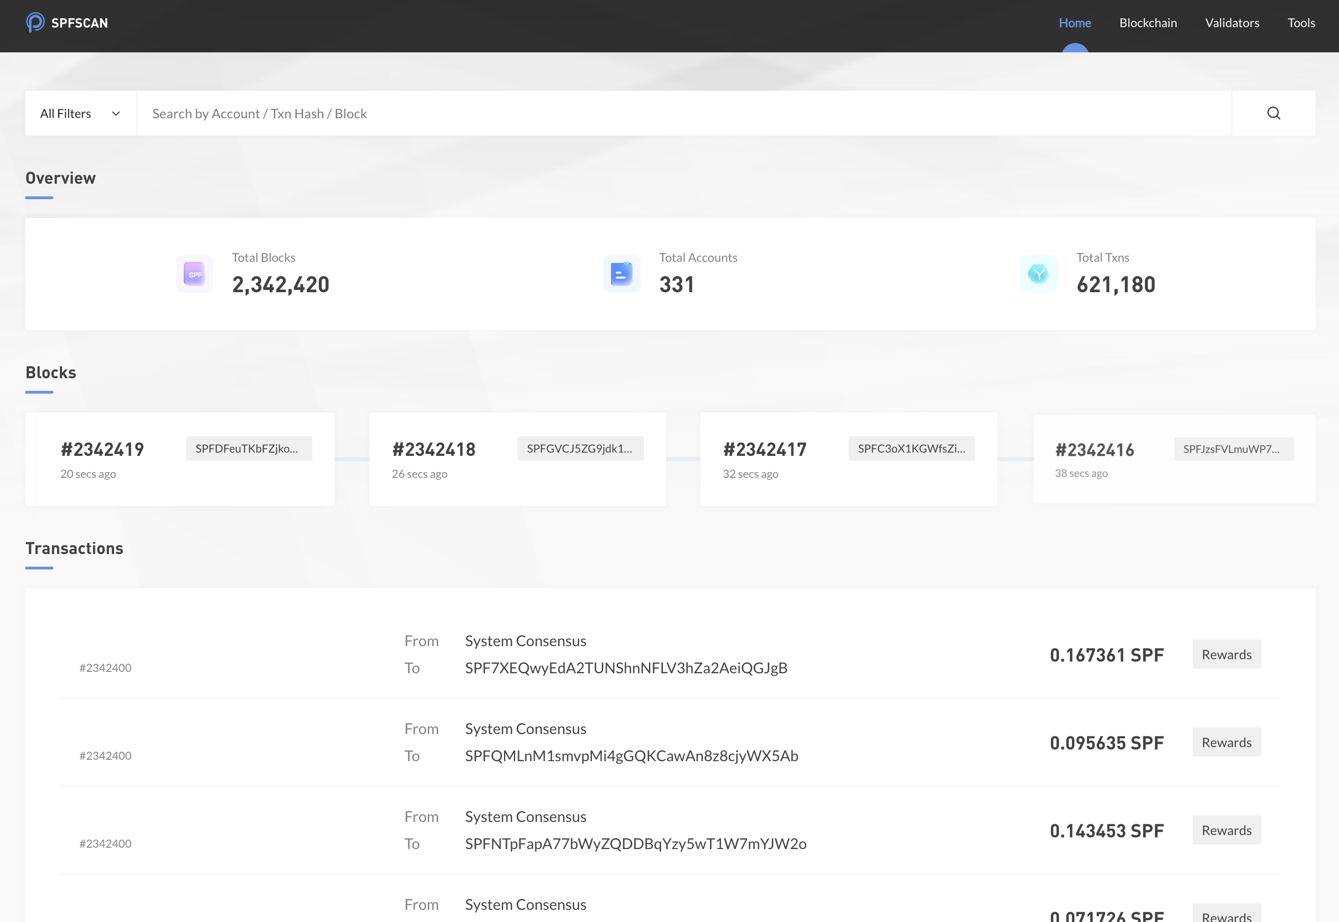Click the Transactions section heading
Screen dimensions: 1339x922
tap(74, 548)
